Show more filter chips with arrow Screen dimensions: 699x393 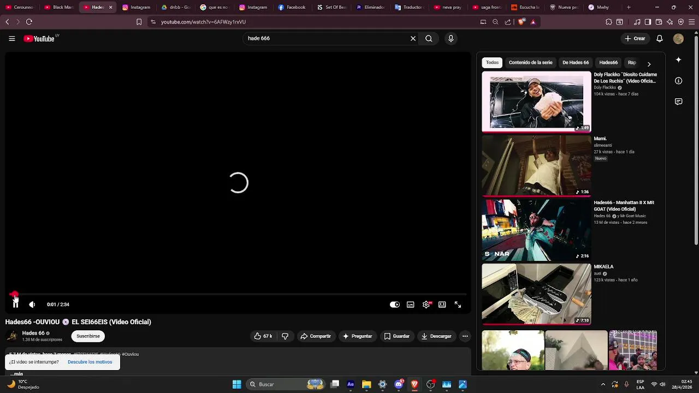[x=649, y=64]
